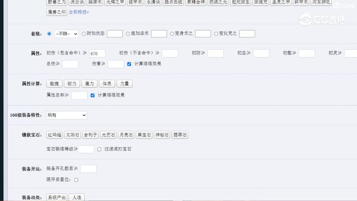Image resolution: width=357 pixels, height=201 pixels.
Task: Click the 初伤（包含命中） field showing 670
Action: [97, 53]
